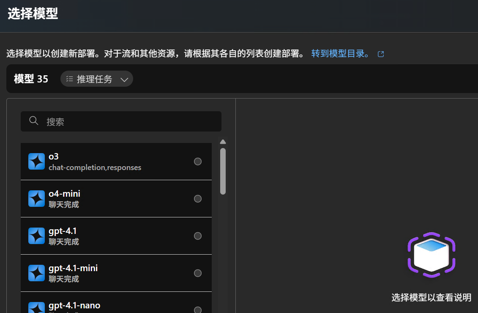
Task: Select the gpt-4.1-mini radio button
Action: [x=198, y=273]
